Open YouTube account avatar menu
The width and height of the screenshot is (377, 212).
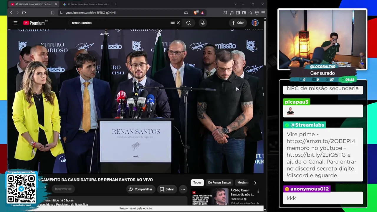255,23
